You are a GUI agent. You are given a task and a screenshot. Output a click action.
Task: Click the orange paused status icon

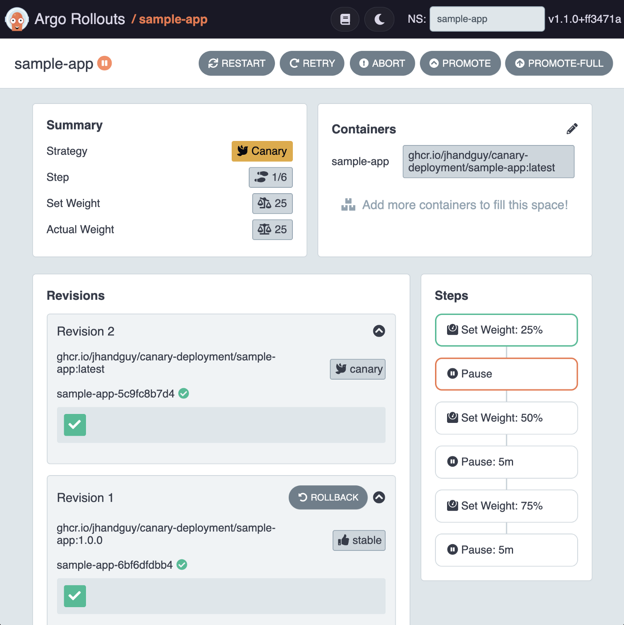[x=105, y=63]
